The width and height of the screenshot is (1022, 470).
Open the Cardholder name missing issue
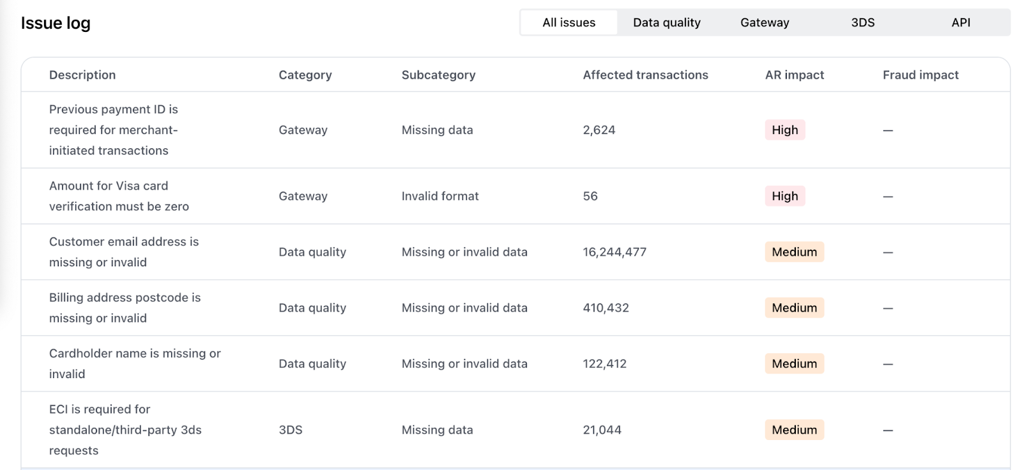tap(515, 363)
